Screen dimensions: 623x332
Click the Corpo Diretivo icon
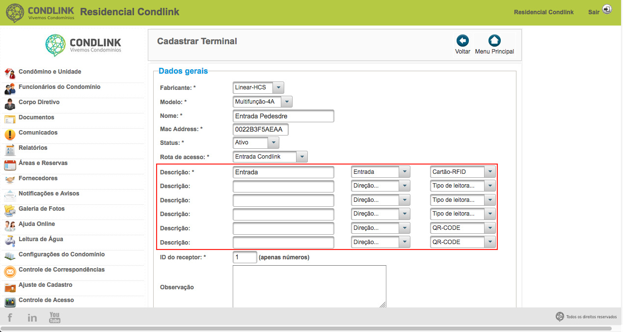click(x=10, y=104)
